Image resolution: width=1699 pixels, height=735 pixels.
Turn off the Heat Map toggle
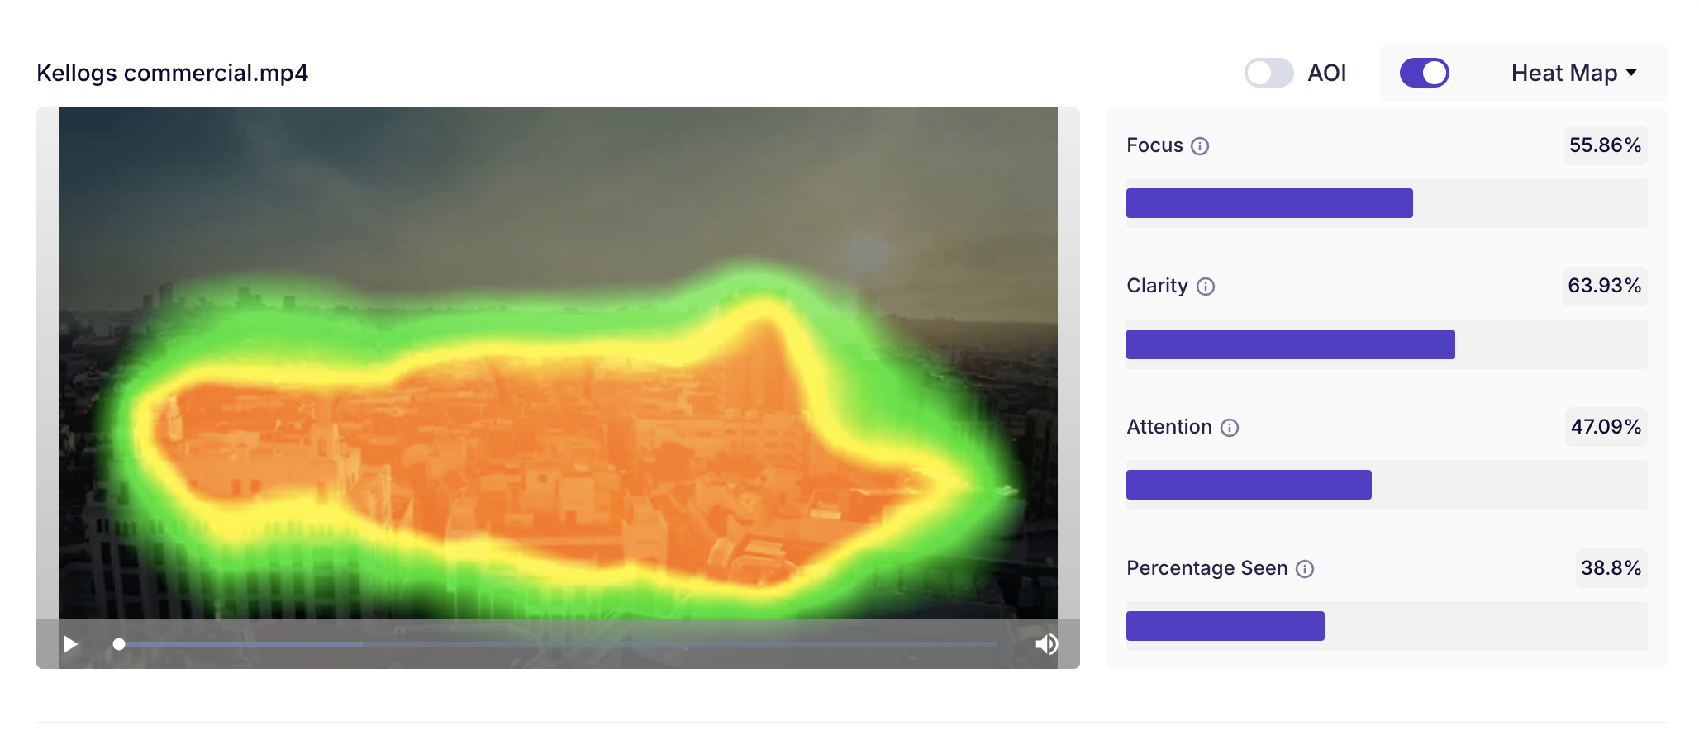pos(1424,73)
